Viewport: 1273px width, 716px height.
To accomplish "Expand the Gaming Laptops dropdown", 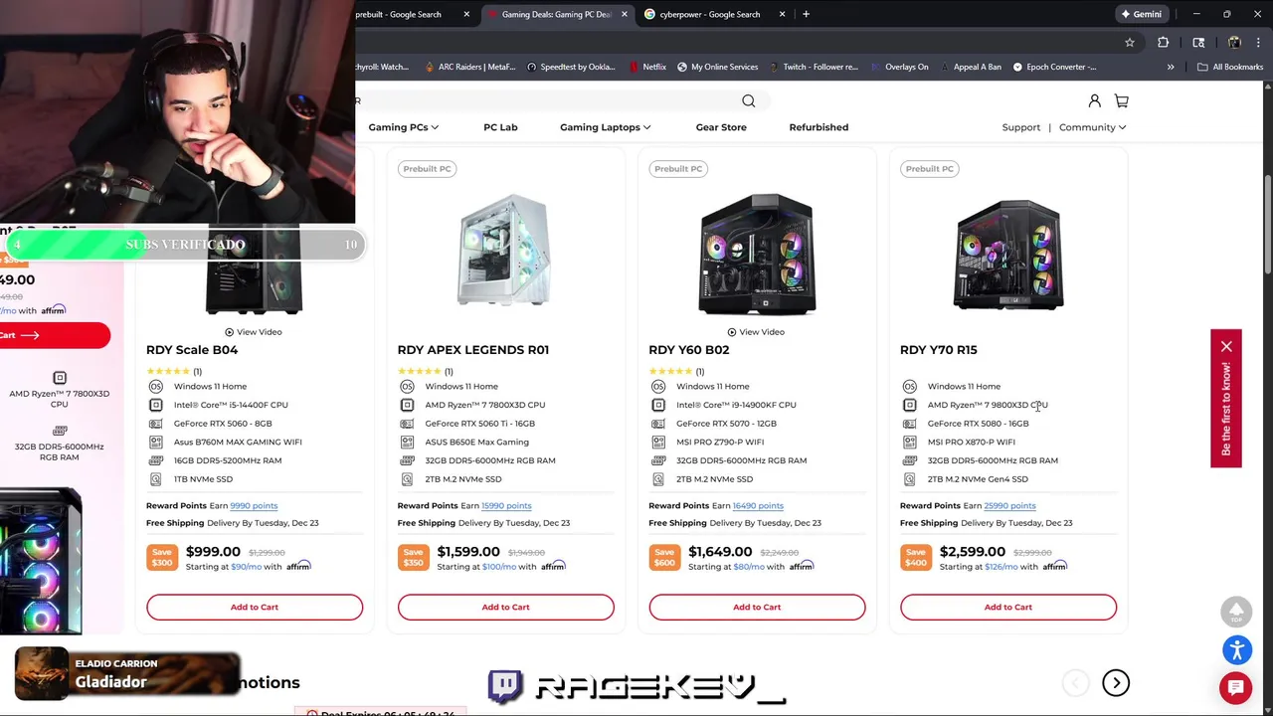I will tap(605, 127).
